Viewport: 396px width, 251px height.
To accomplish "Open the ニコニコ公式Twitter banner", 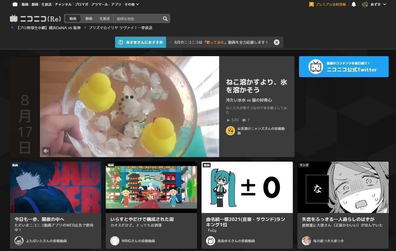I will pyautogui.click(x=344, y=67).
